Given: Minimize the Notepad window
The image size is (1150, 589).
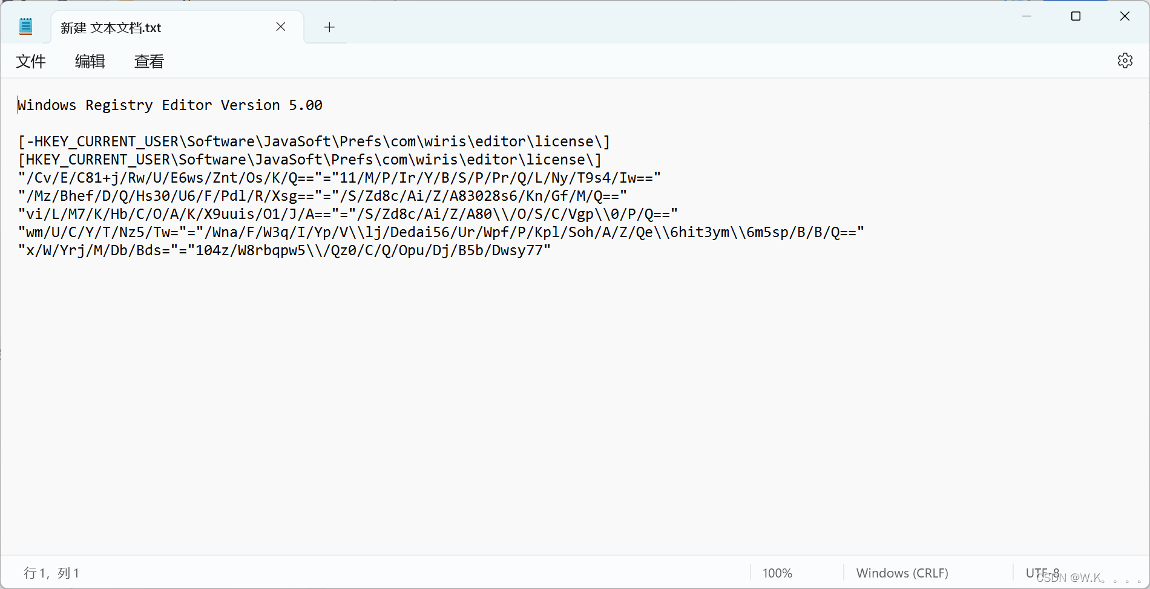Looking at the screenshot, I should coord(1027,16).
